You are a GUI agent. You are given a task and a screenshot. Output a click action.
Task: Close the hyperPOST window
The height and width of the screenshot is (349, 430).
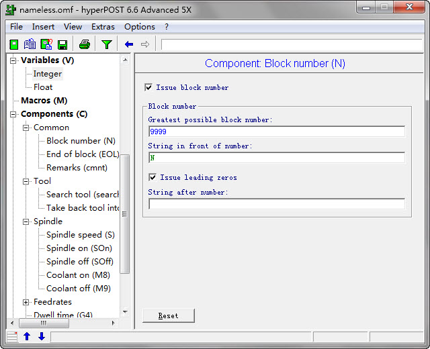click(x=410, y=7)
